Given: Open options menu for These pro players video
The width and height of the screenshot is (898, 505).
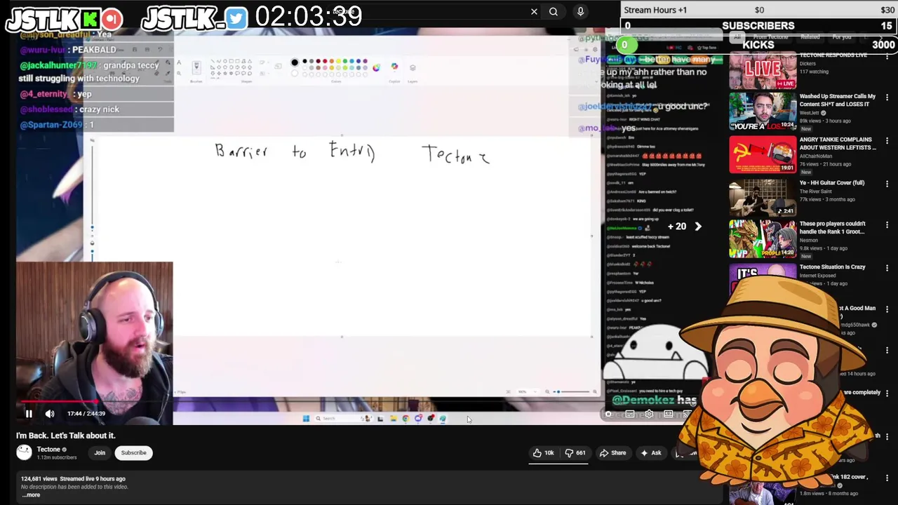Looking at the screenshot, I should [887, 225].
